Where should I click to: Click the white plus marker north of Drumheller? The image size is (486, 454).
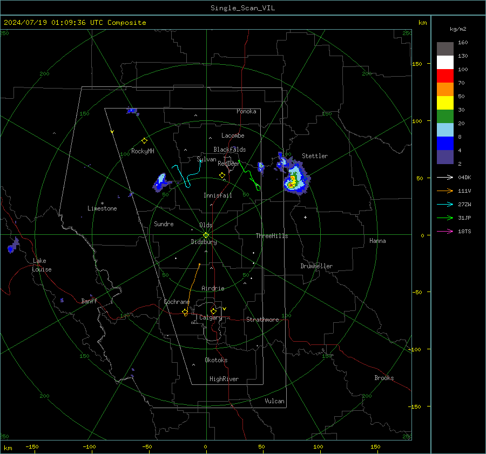[305, 217]
